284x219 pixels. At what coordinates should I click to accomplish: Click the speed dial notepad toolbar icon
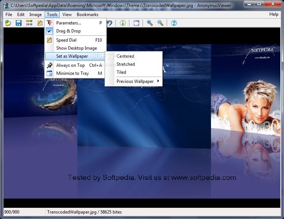pos(40,23)
